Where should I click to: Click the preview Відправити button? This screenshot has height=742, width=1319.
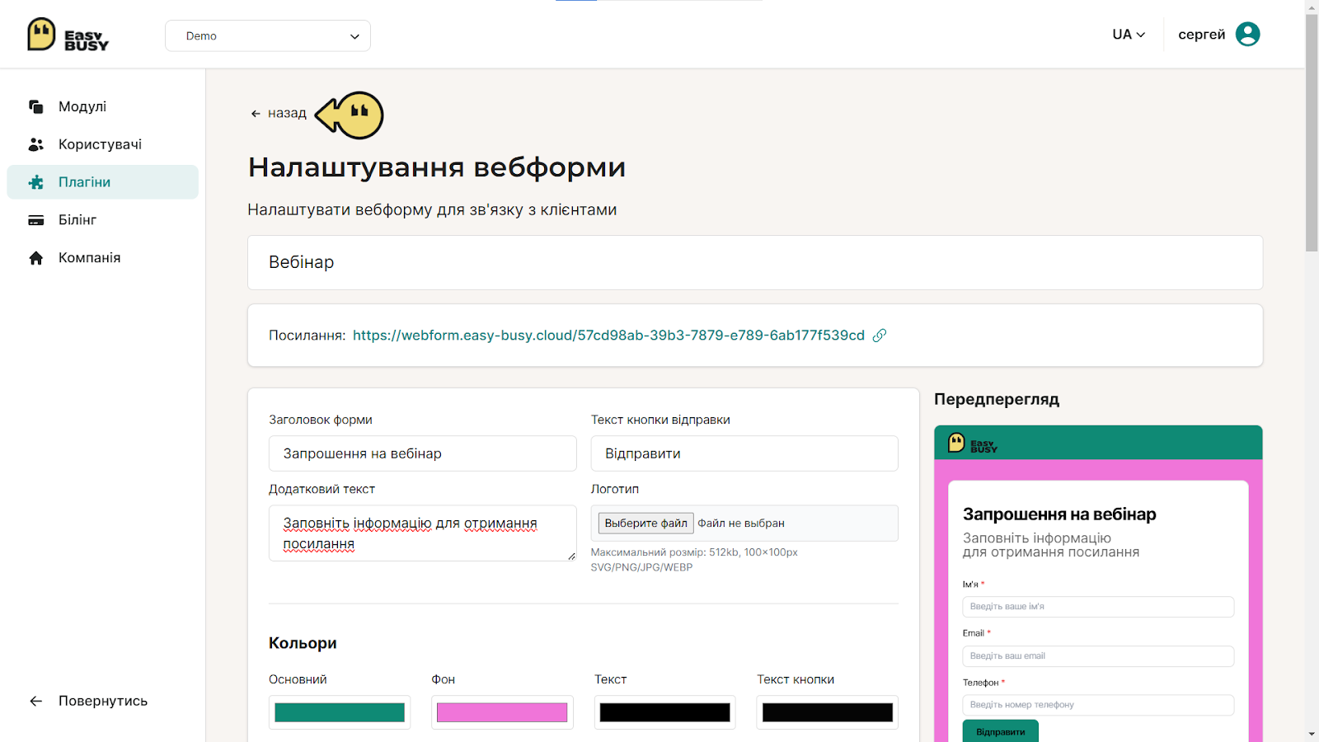[x=1001, y=731]
